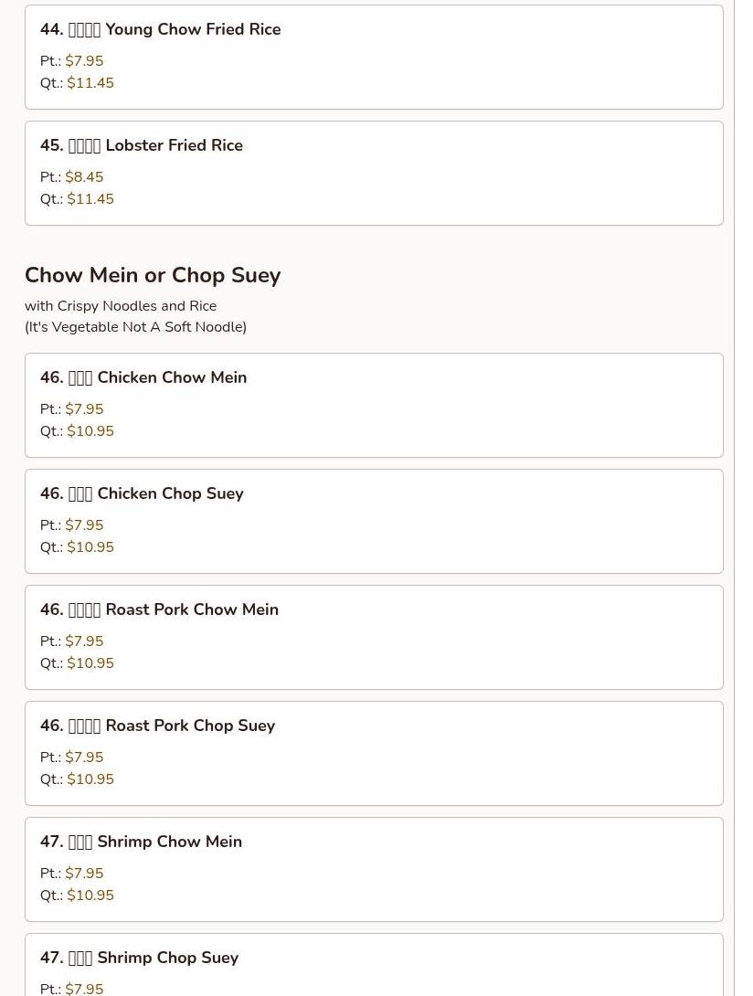The width and height of the screenshot is (753, 996).
Task: Pick Chicken Chow Mein quart price $10.95
Action: coord(90,431)
